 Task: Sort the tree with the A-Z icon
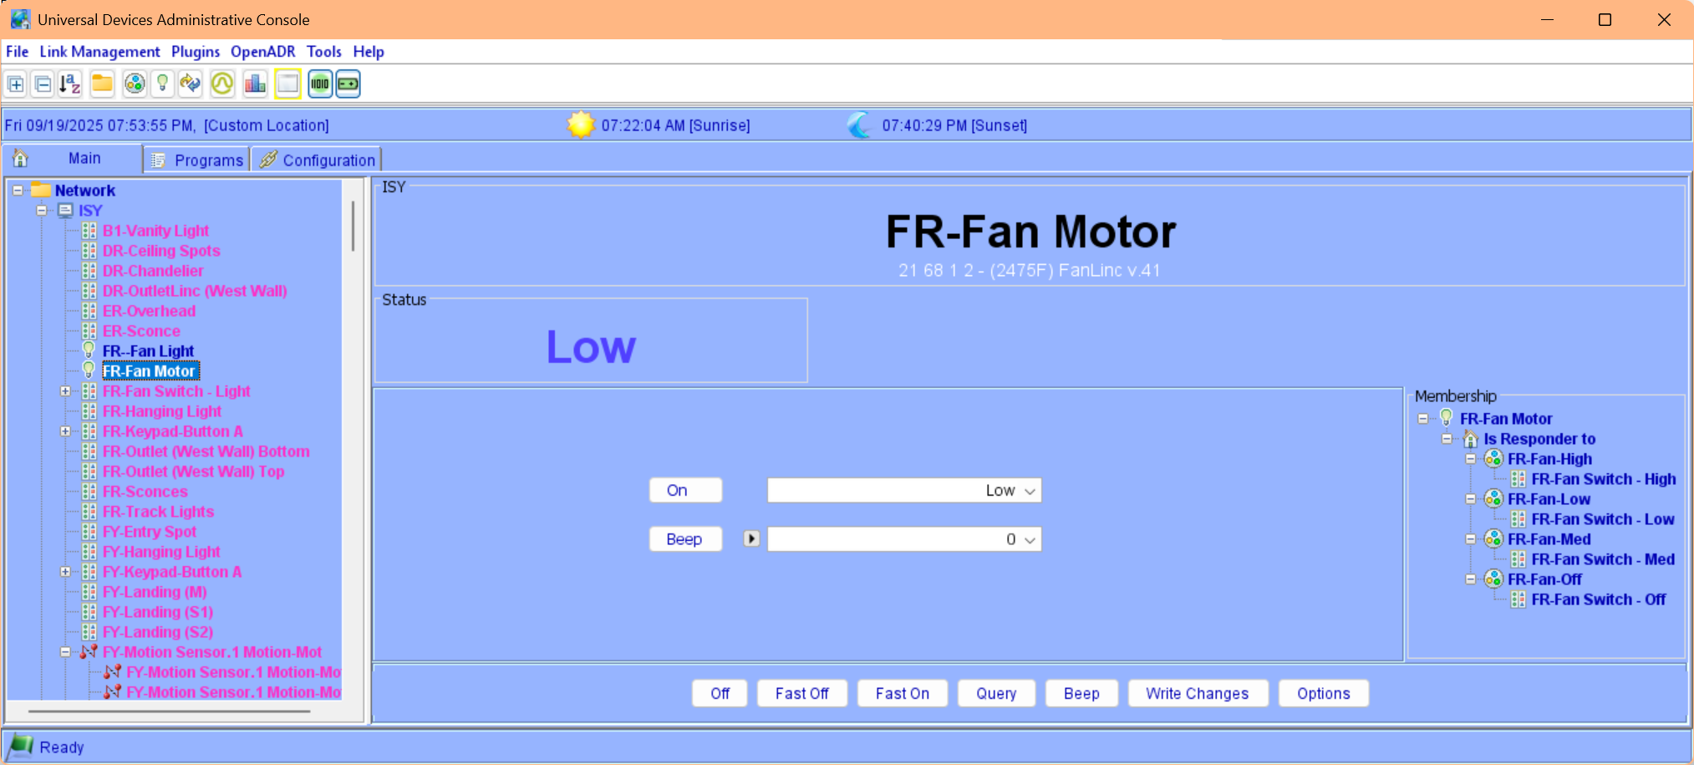point(70,84)
